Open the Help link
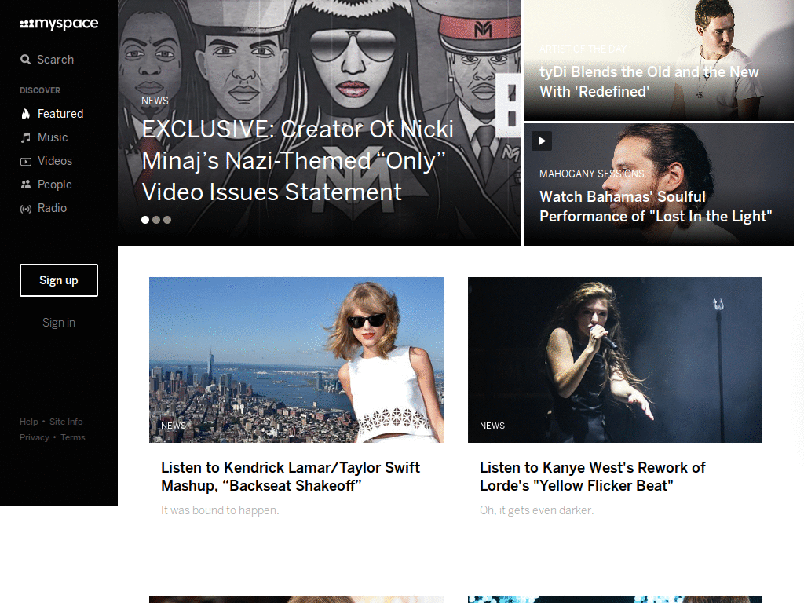 pyautogui.click(x=29, y=422)
